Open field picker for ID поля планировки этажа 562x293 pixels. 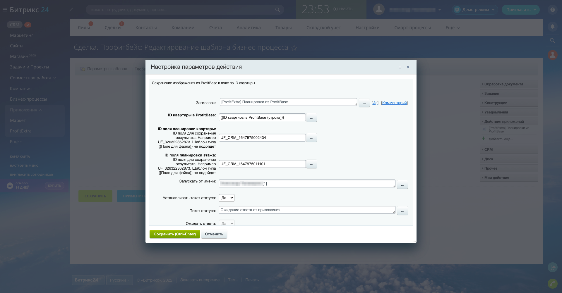(x=311, y=164)
